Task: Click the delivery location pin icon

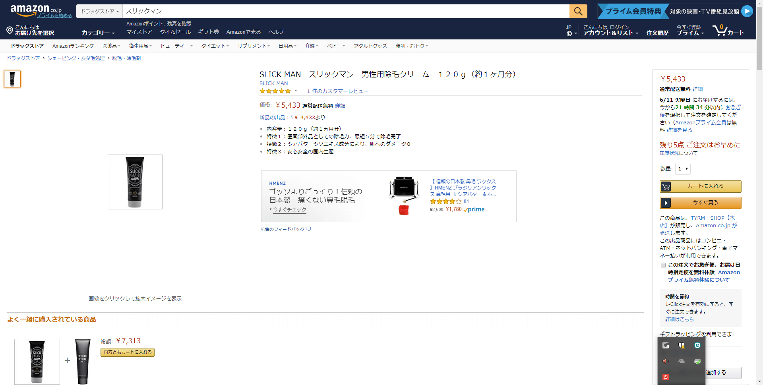Action: [10, 30]
